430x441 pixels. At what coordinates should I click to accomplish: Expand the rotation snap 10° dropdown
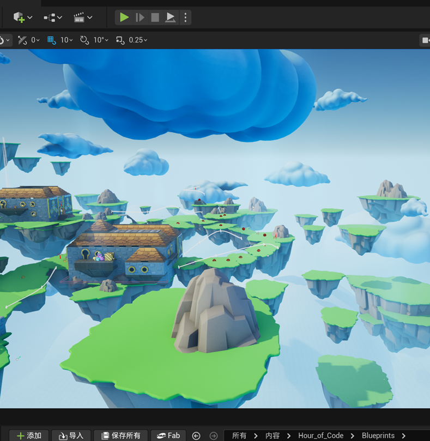(x=100, y=40)
